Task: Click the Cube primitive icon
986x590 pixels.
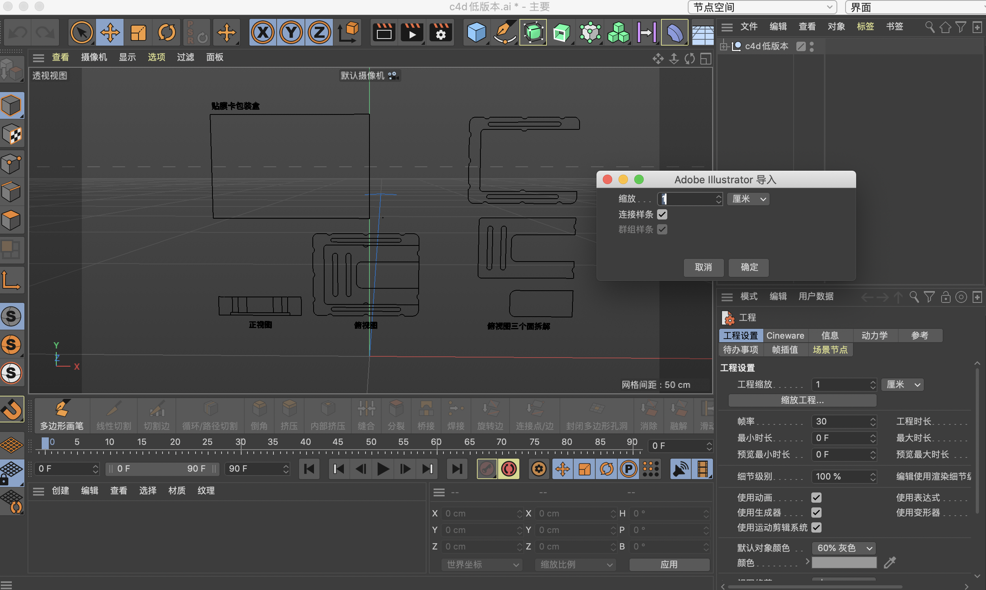Action: [x=476, y=32]
